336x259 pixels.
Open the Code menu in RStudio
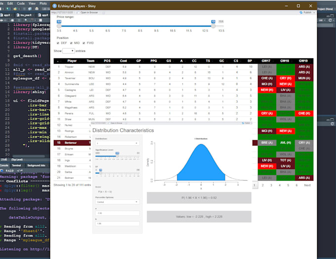(21, 3)
